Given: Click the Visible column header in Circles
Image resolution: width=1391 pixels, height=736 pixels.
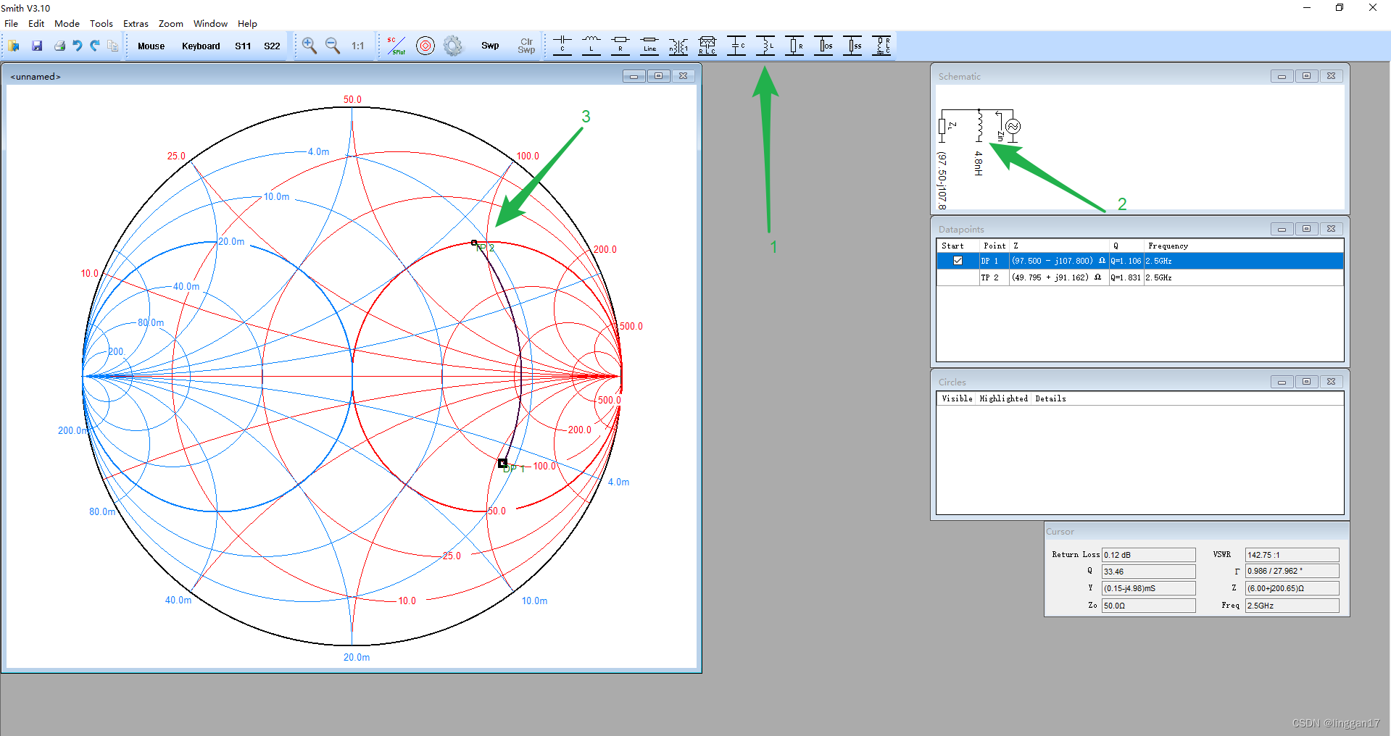Looking at the screenshot, I should 957,398.
